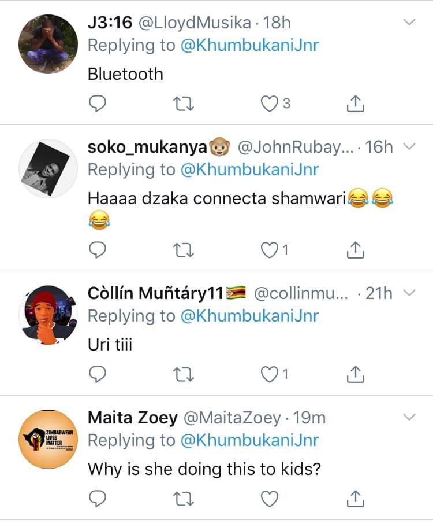View Maita Zoey's Zimbabwean Lives Matter avatar
This screenshot has height=527, width=433.
point(48,439)
